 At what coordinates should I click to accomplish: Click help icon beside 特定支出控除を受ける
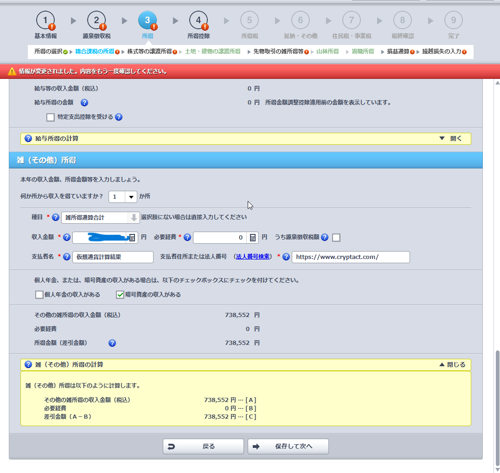[x=119, y=117]
